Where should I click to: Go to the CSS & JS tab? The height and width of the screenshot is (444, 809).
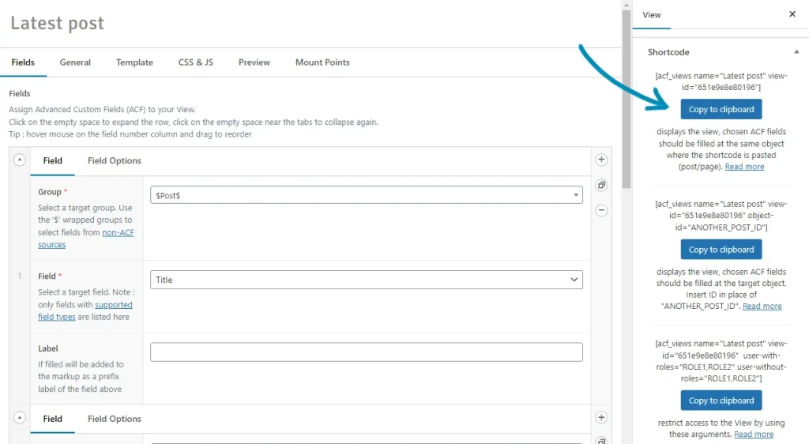195,62
